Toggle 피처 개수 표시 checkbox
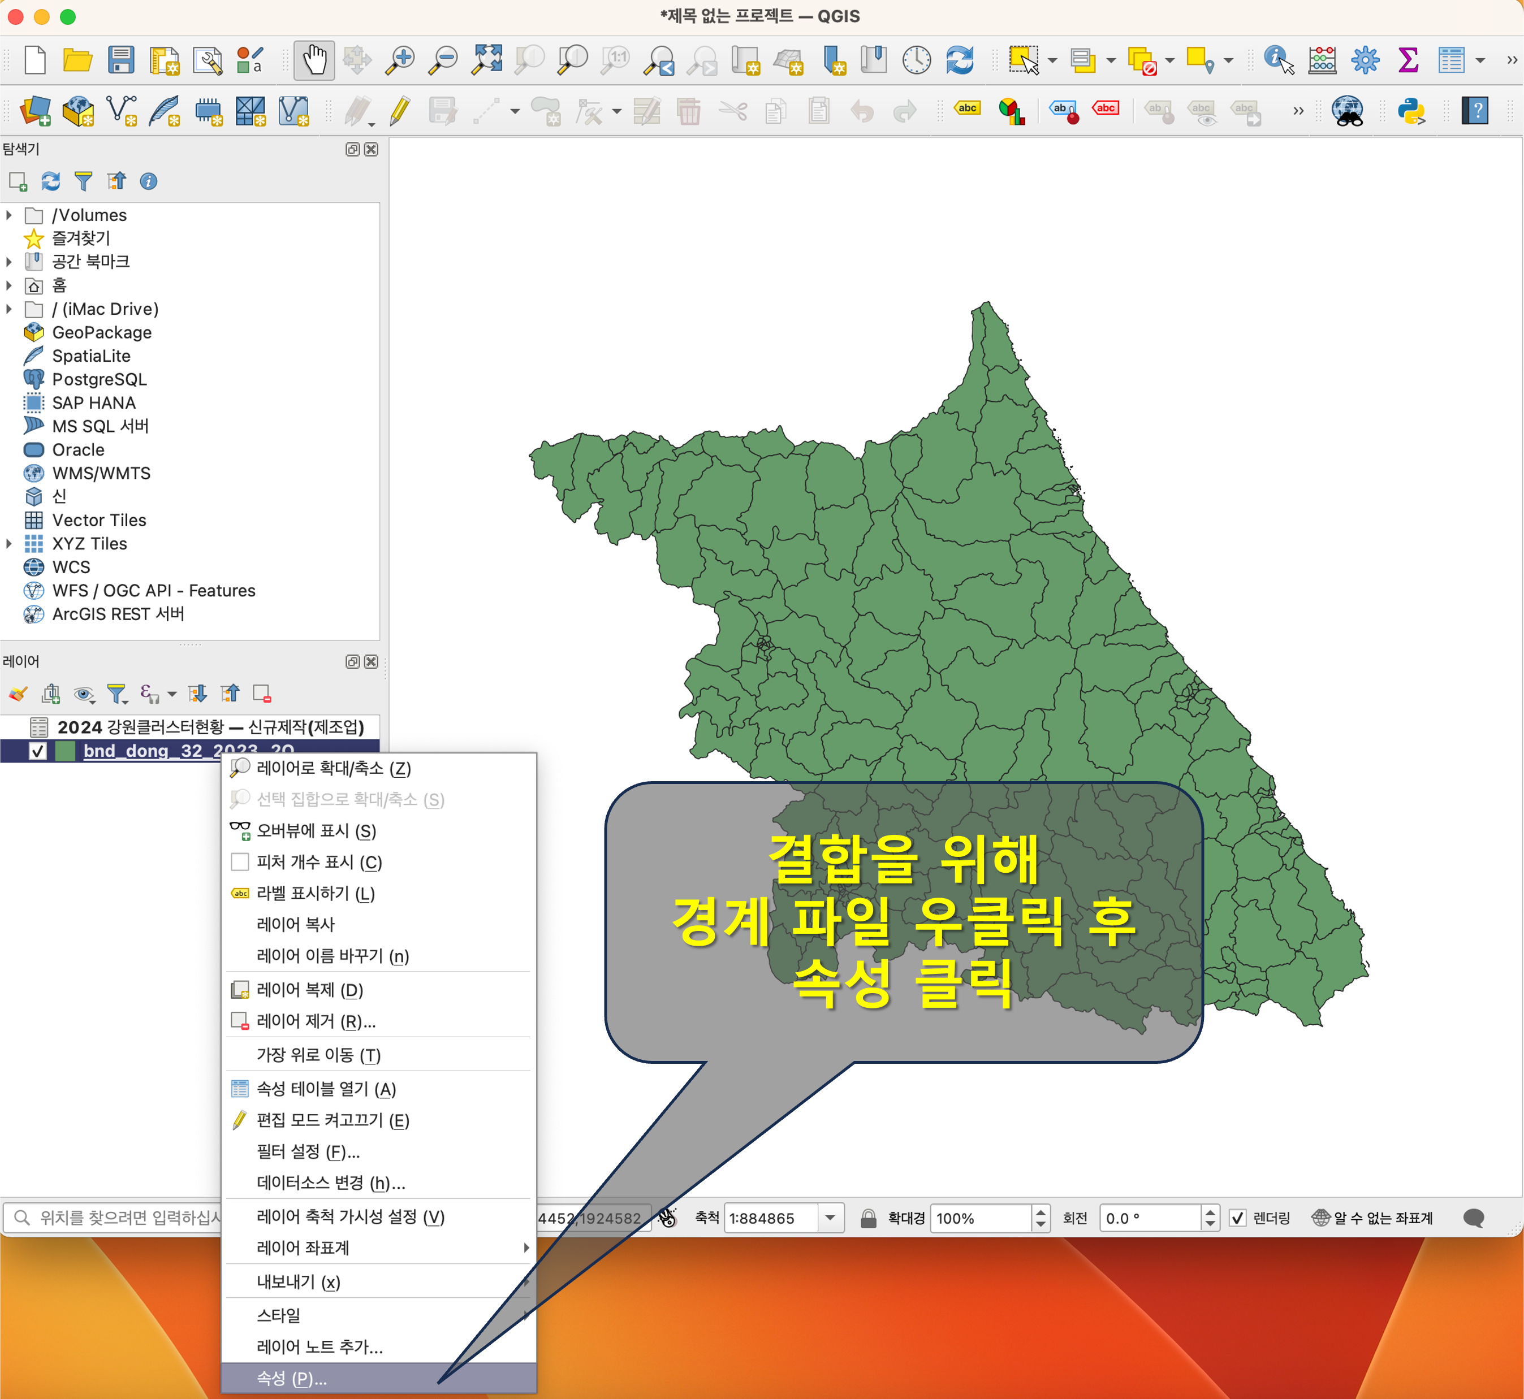 [x=239, y=861]
